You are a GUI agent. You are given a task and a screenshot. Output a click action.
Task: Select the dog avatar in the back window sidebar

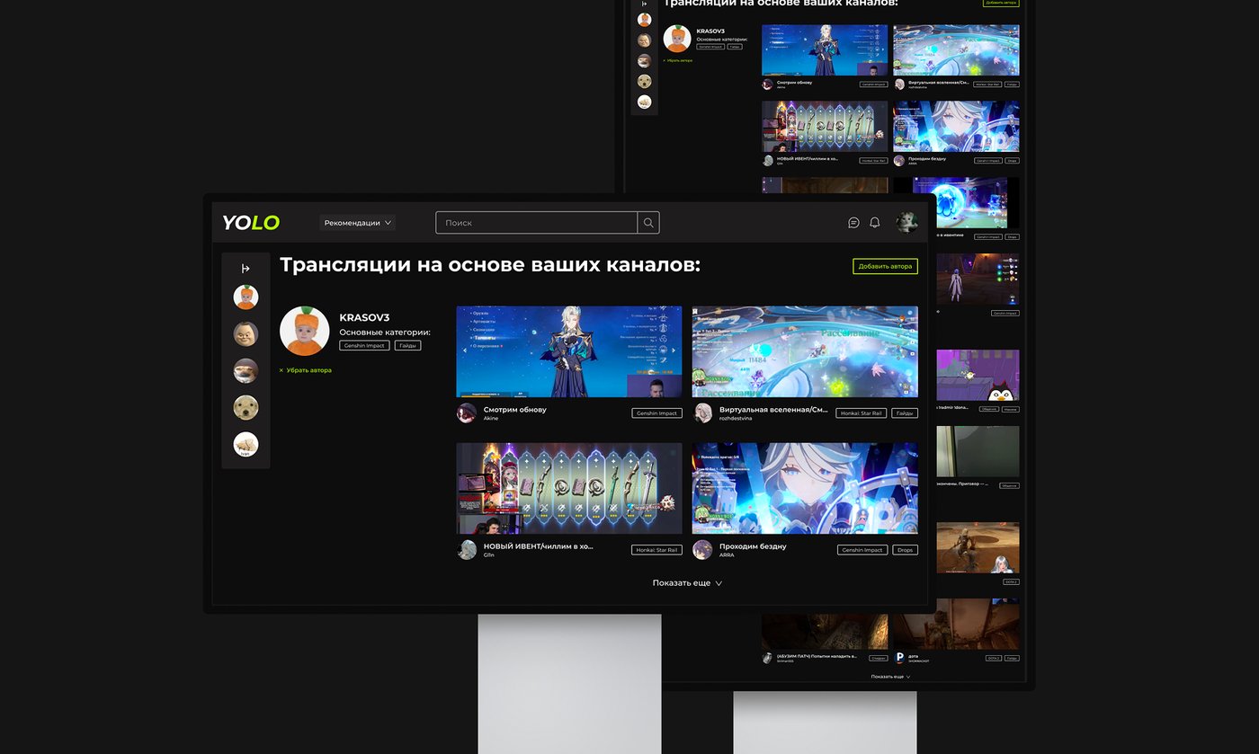[x=644, y=81]
